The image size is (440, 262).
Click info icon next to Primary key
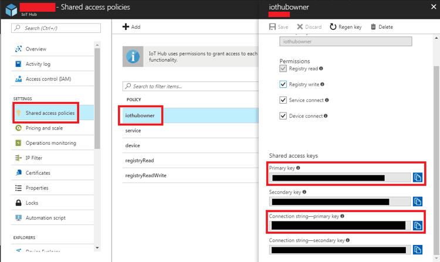[299, 168]
